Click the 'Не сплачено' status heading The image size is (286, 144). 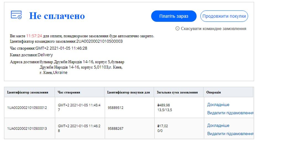point(57,16)
